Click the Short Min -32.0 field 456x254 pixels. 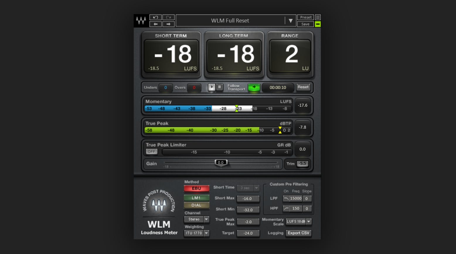click(x=248, y=210)
